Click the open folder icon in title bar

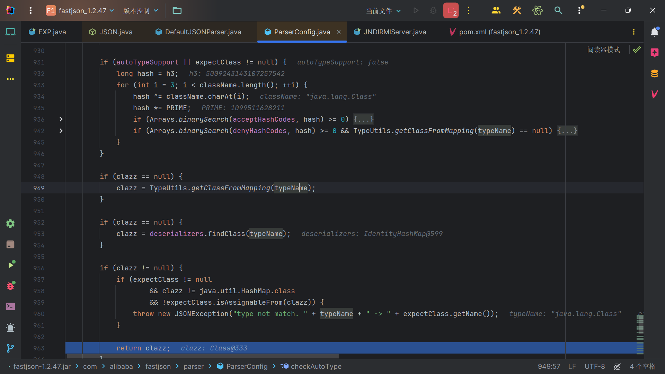177,10
